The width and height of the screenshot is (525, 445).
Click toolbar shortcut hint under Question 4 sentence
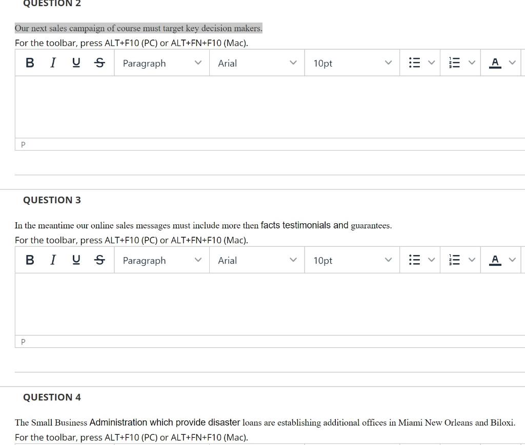click(x=132, y=437)
